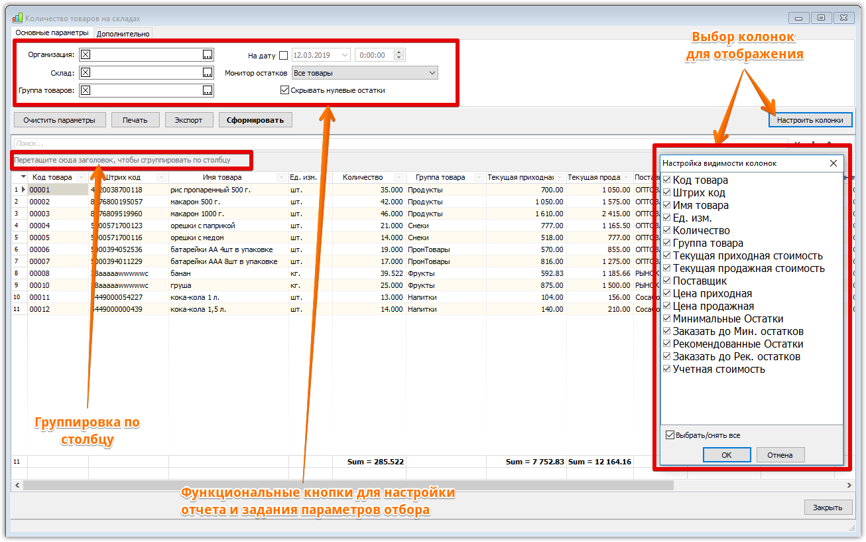
Task: Toggle Заказать до Мин. остатков checkbox
Action: tap(668, 332)
